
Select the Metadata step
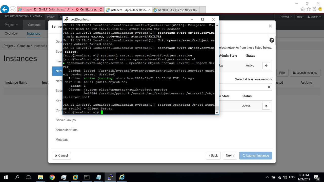[62, 140]
